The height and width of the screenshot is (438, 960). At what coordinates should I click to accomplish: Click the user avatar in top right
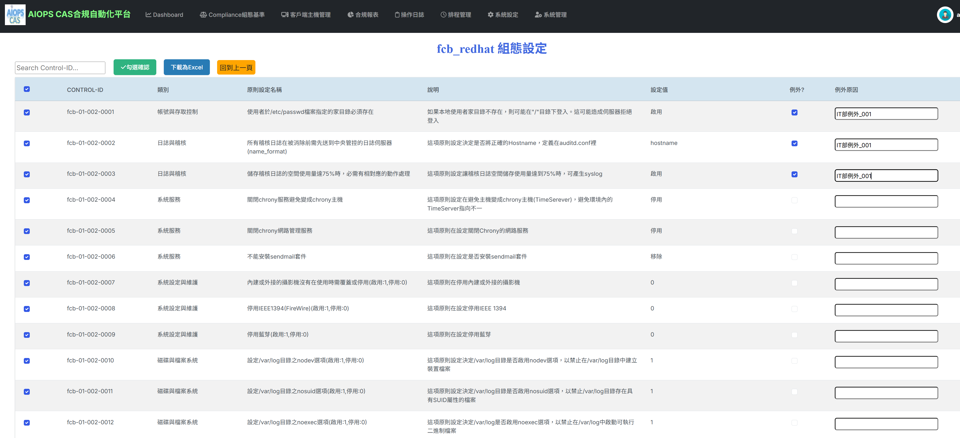coord(944,15)
